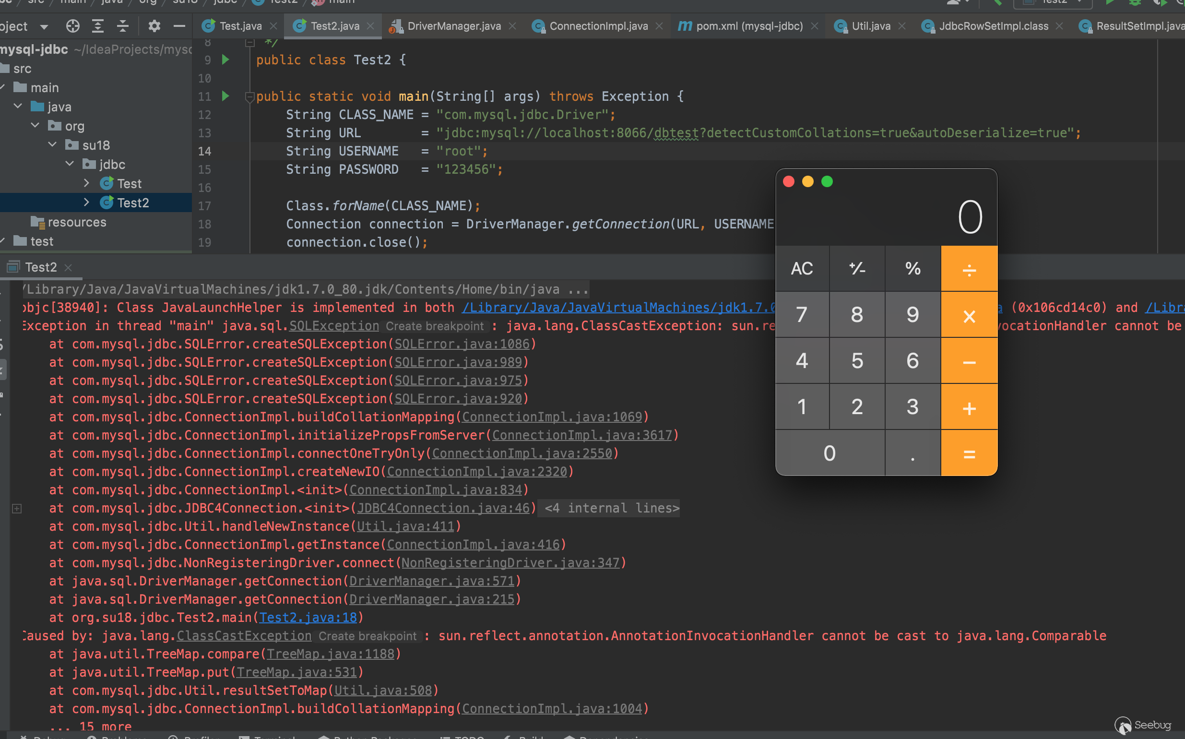The image size is (1185, 739).
Task: Select the resources folder in the project tree
Action: point(77,222)
